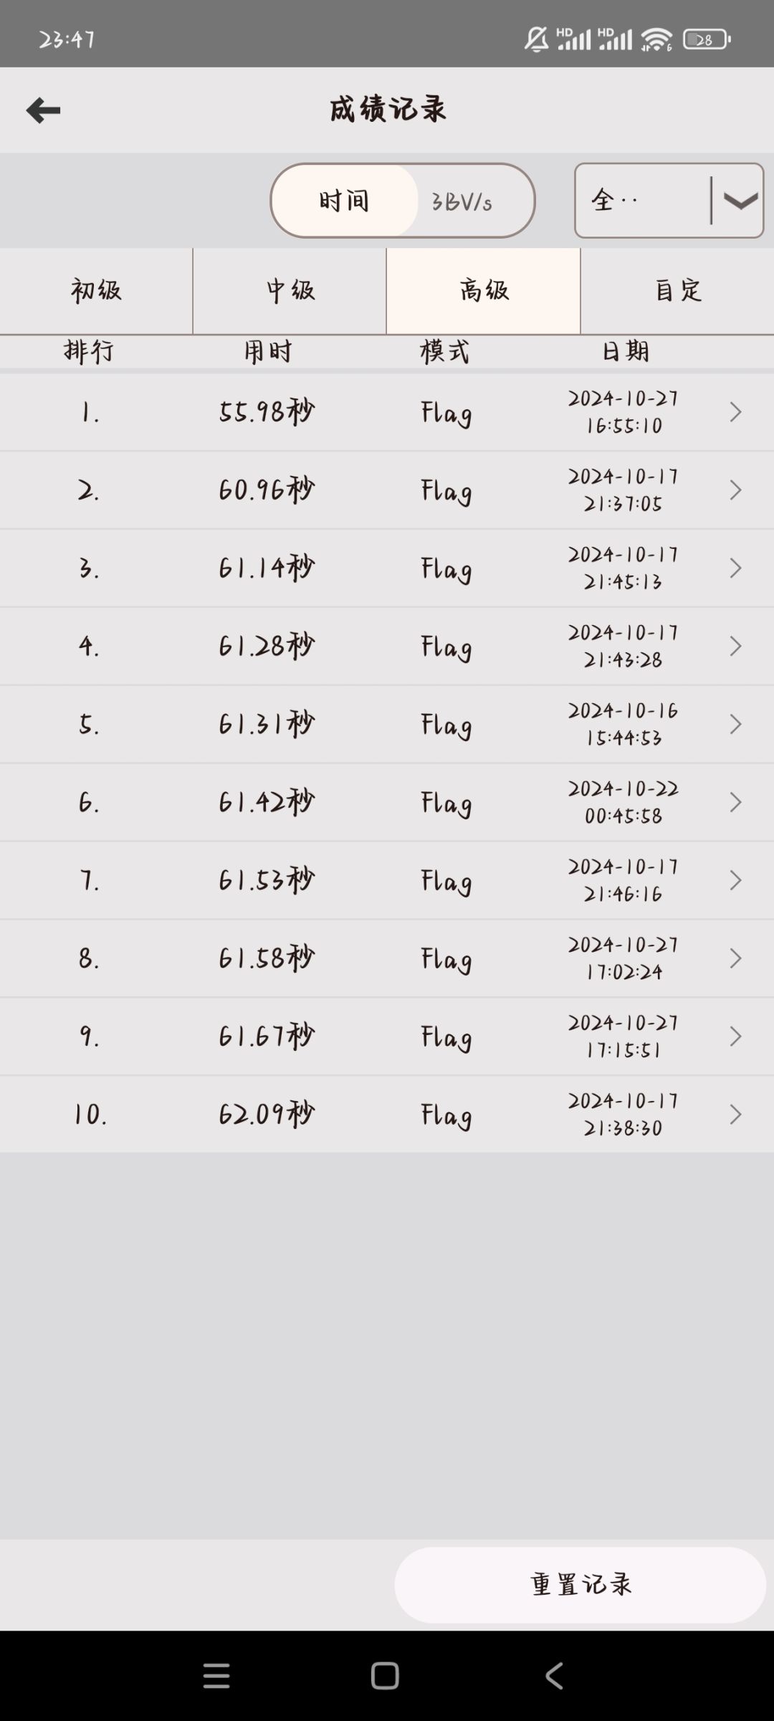Select 时间 ranking toggle
The height and width of the screenshot is (1721, 774).
345,201
